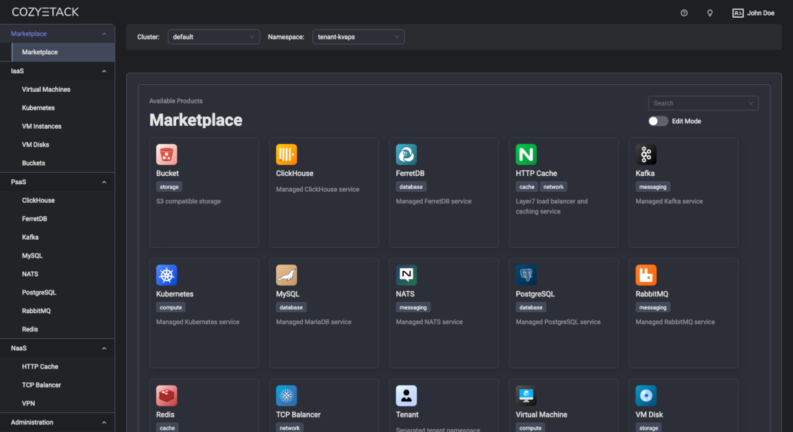Click the database tag on PostgreSQL card
Viewport: 793px width, 432px height.
530,307
